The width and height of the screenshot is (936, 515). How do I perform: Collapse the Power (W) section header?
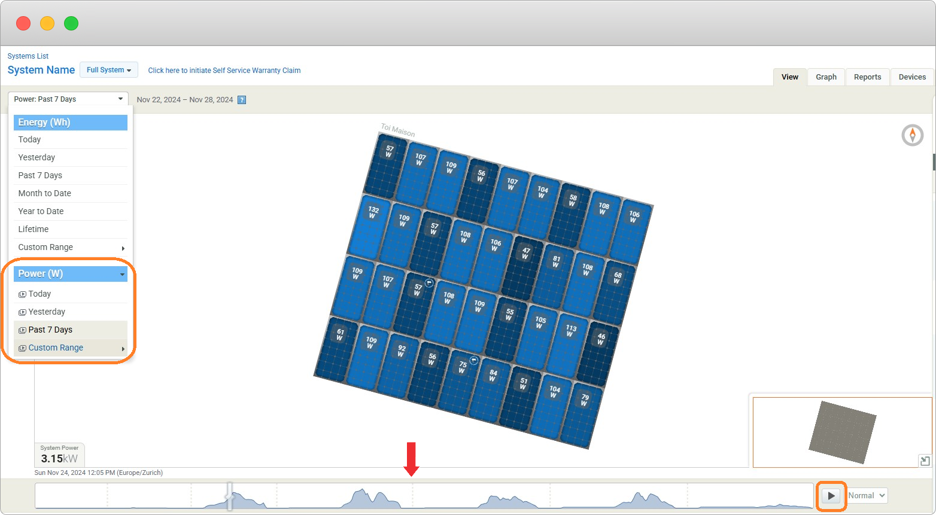[x=71, y=273]
